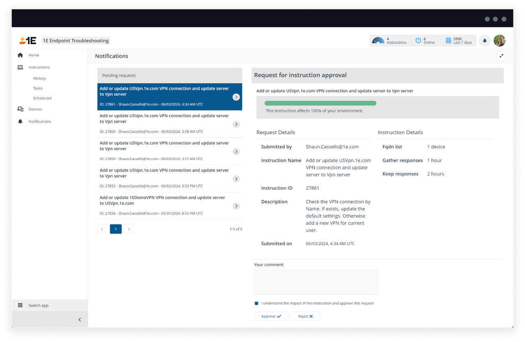Select the 1EDemoVPN pending request
The height and width of the screenshot is (342, 525).
click(169, 206)
